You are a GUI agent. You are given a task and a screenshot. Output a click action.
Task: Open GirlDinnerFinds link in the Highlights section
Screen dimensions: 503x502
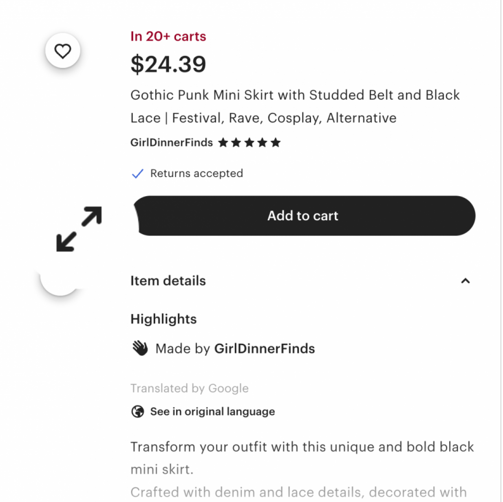click(265, 349)
